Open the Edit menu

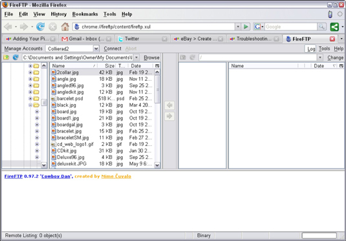click(x=23, y=14)
